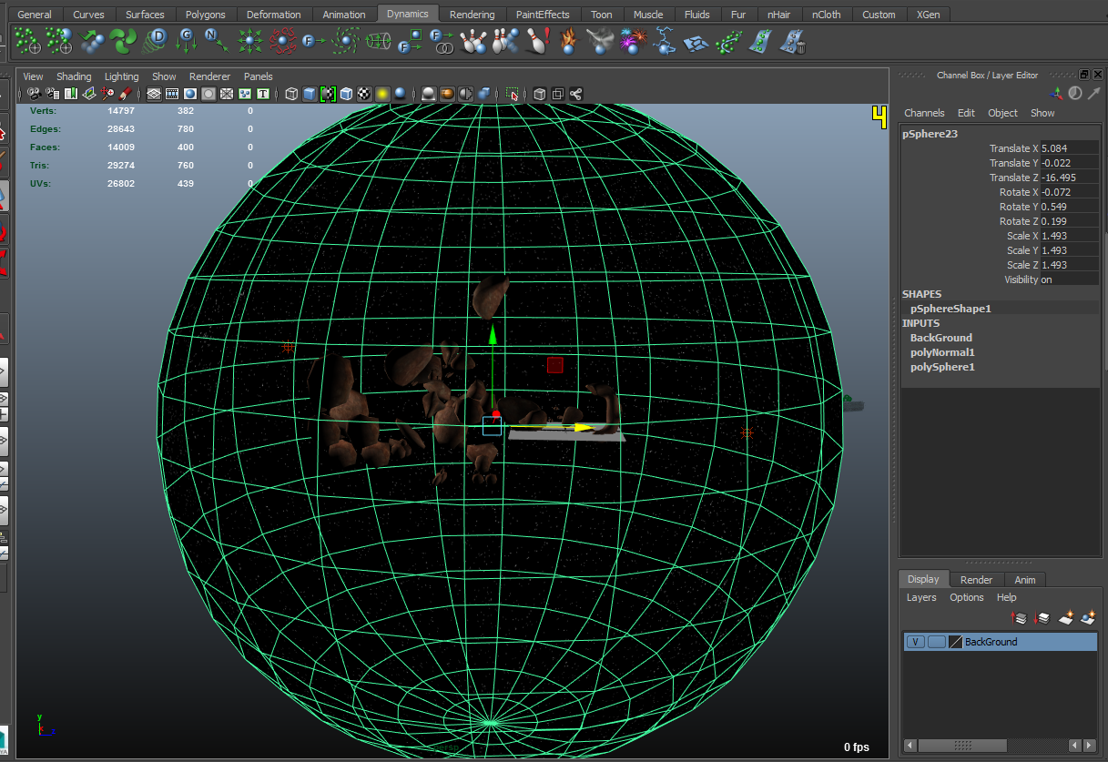Enable smooth shaded display in the viewport
This screenshot has width=1108, height=762.
tap(309, 93)
